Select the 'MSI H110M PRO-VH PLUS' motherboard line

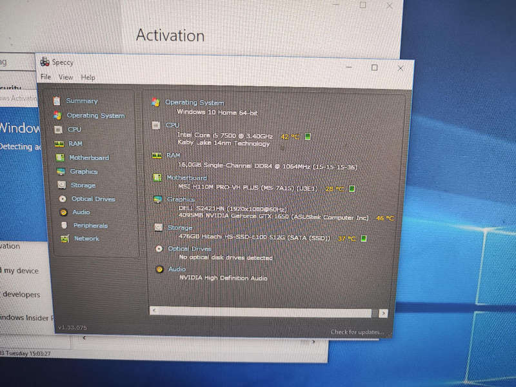click(248, 188)
